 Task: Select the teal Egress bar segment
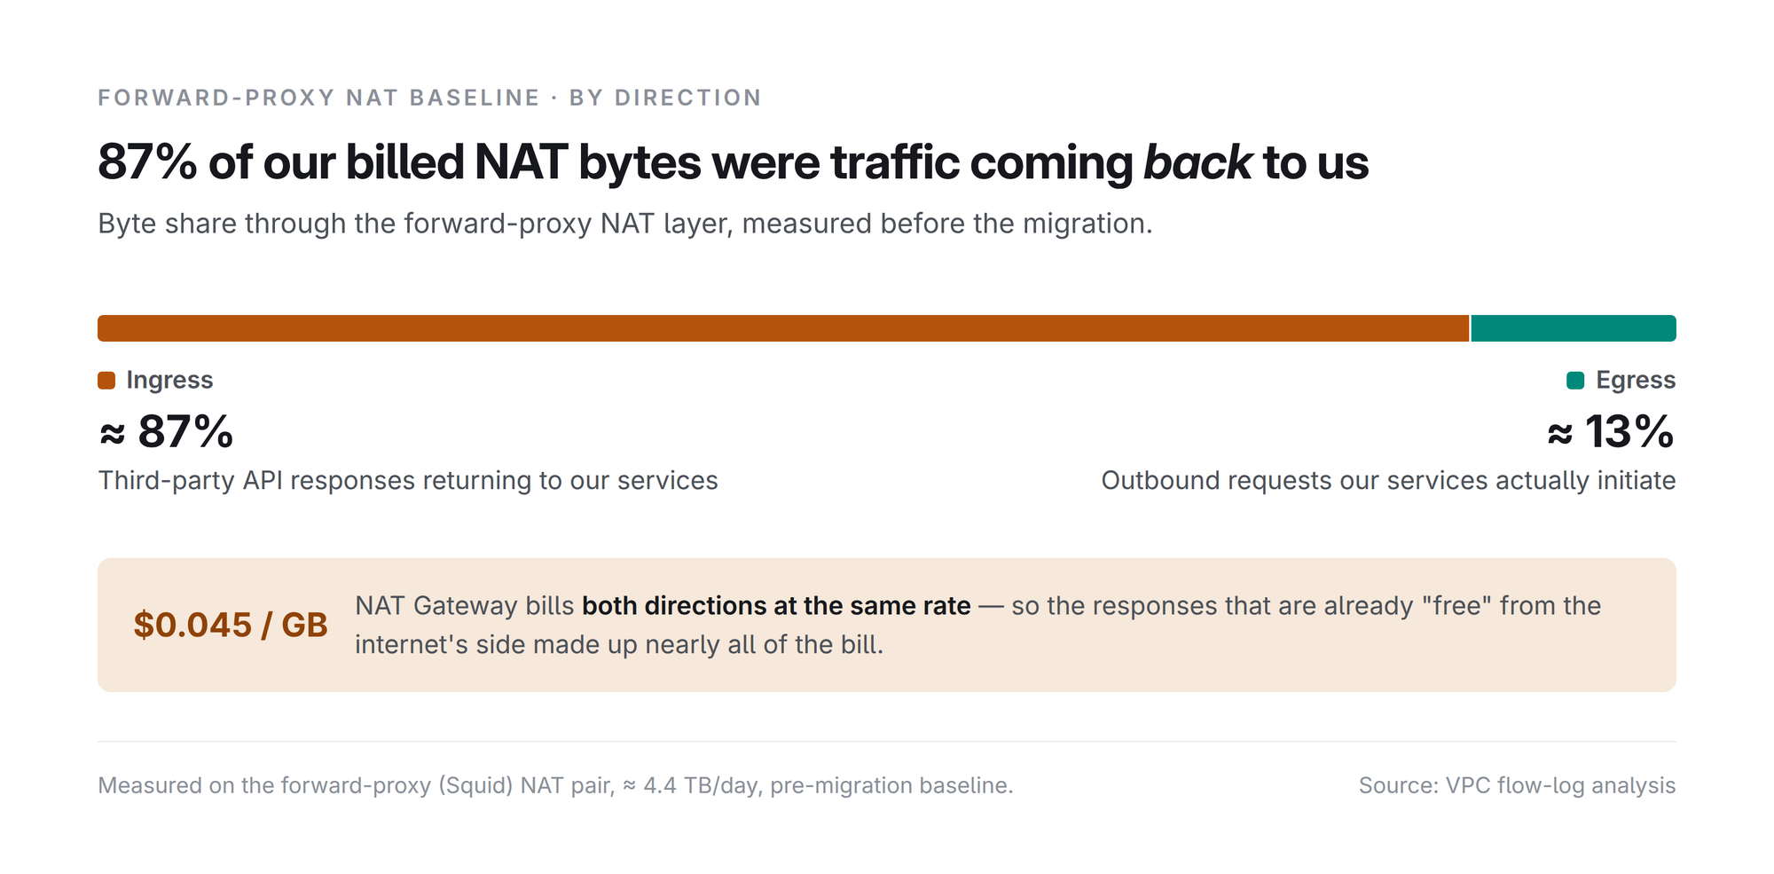[x=1574, y=328]
